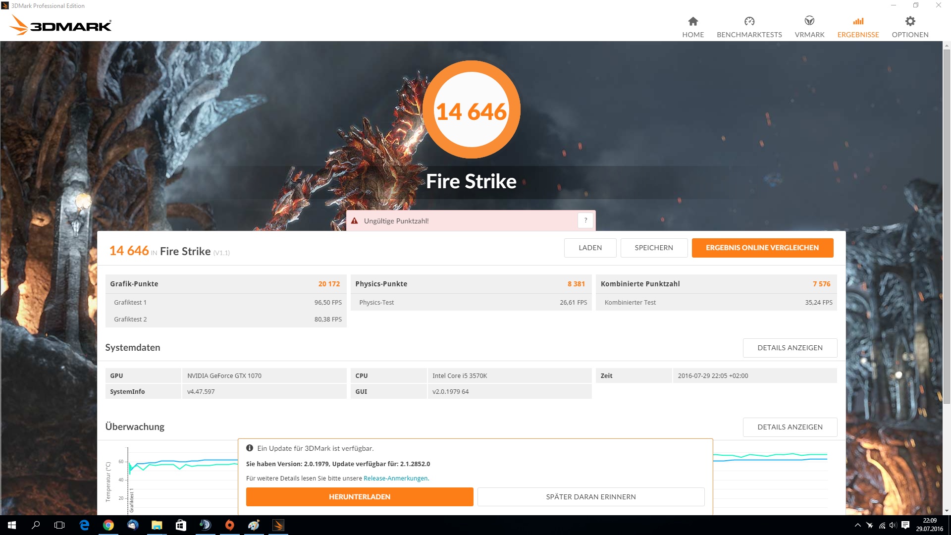Show Überwachung details with Details anzeigen
Viewport: 951px width, 535px height.
[x=790, y=427]
